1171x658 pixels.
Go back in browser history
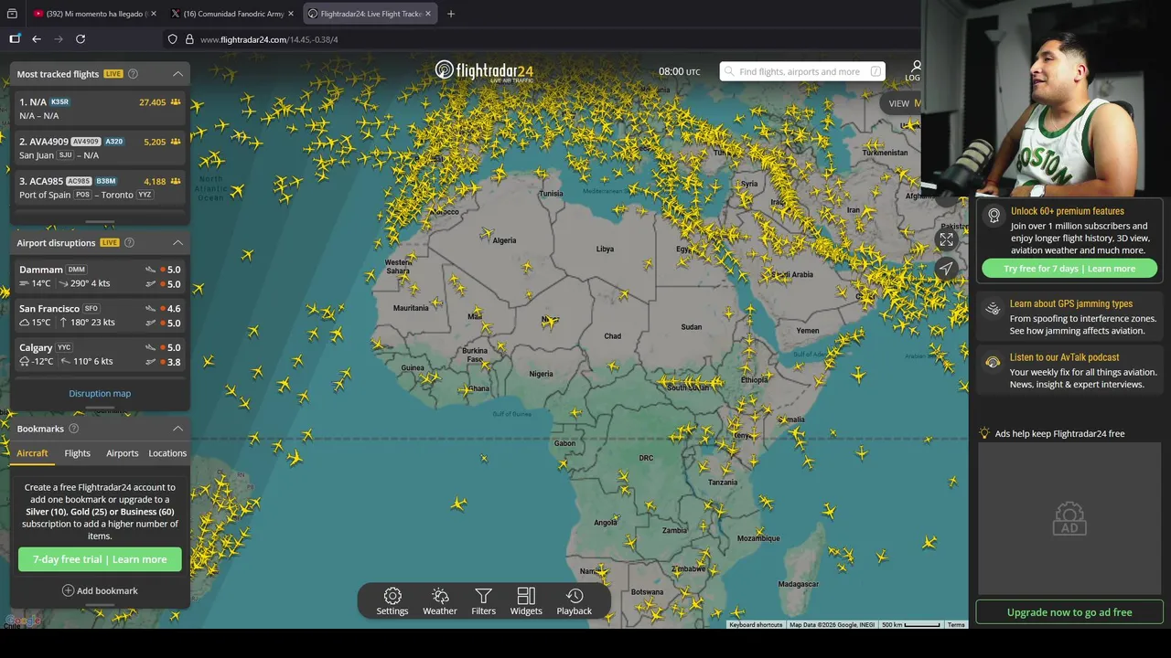37,39
